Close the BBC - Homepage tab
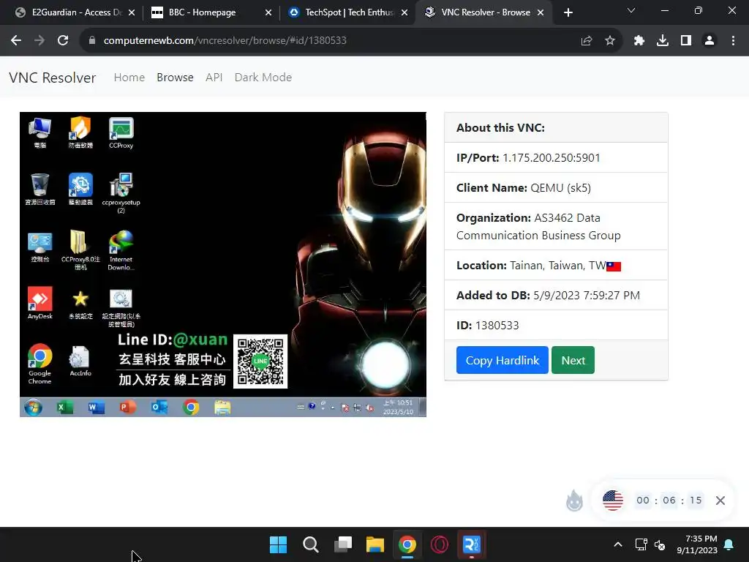Screen dimensions: 749x562 point(268,12)
